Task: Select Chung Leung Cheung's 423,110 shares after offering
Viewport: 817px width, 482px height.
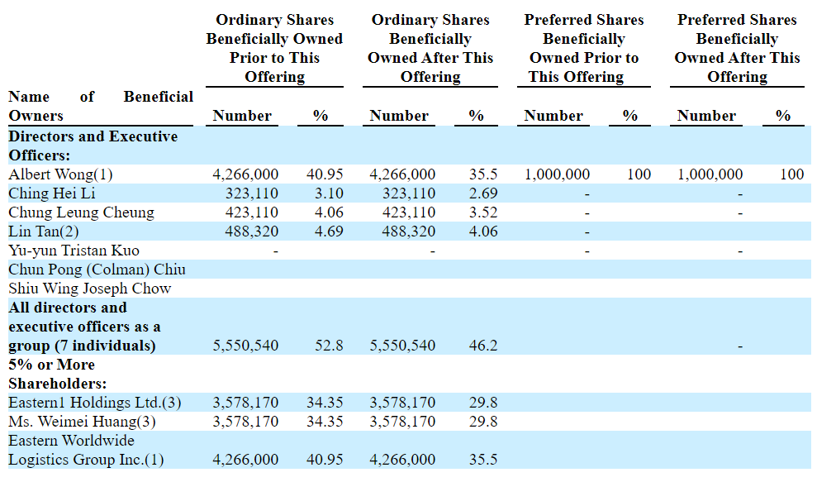Action: pyautogui.click(x=409, y=212)
